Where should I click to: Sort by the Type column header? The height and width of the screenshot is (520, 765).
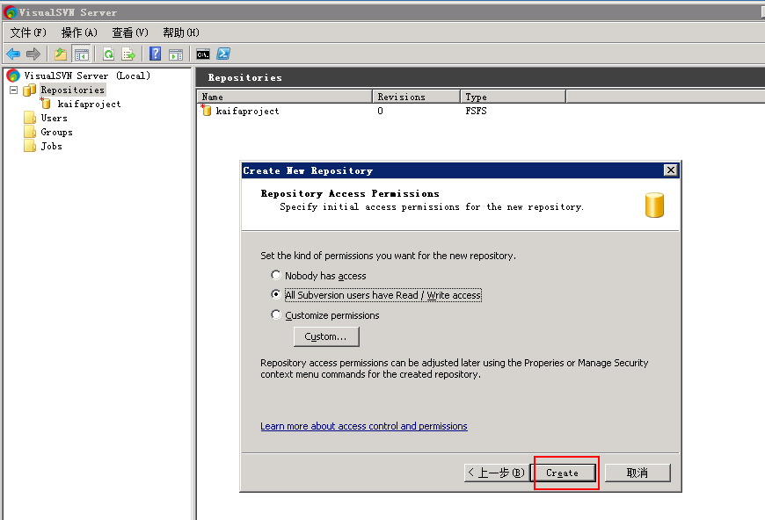[x=513, y=97]
